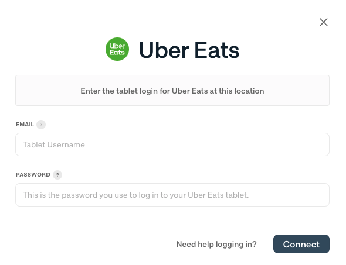
Task: Open the help tooltip next to PASSWORD
Action: 57,175
